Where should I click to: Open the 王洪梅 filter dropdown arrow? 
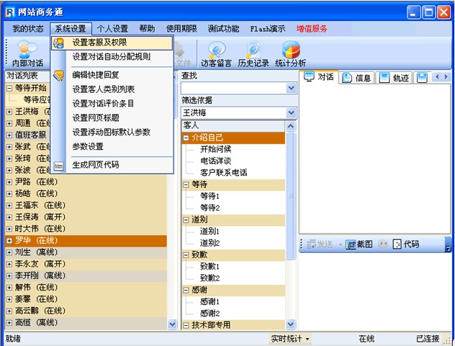(x=291, y=112)
